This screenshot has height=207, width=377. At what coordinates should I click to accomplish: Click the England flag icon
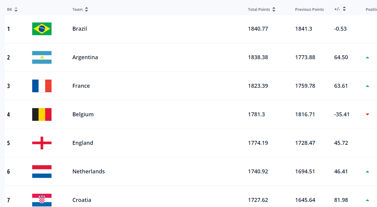[x=42, y=143]
